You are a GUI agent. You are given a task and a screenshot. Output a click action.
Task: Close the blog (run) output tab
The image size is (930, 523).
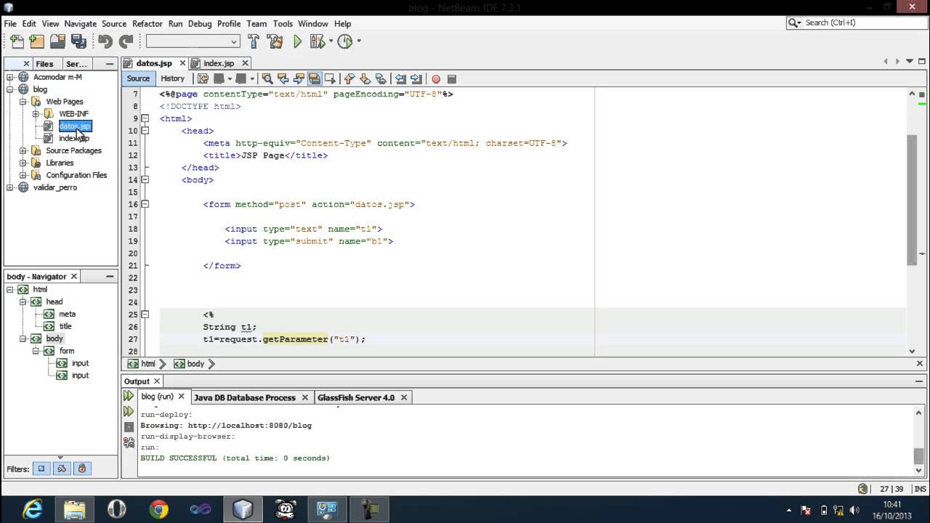[182, 397]
